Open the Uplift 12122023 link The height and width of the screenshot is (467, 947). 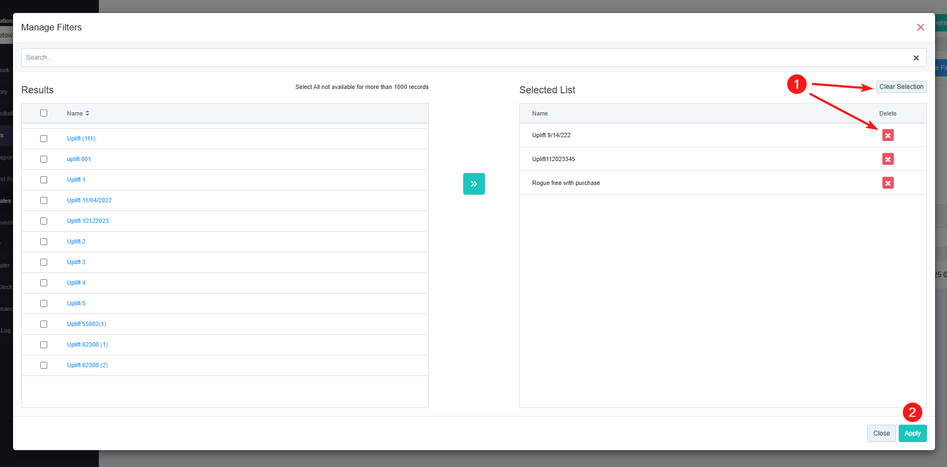point(87,221)
